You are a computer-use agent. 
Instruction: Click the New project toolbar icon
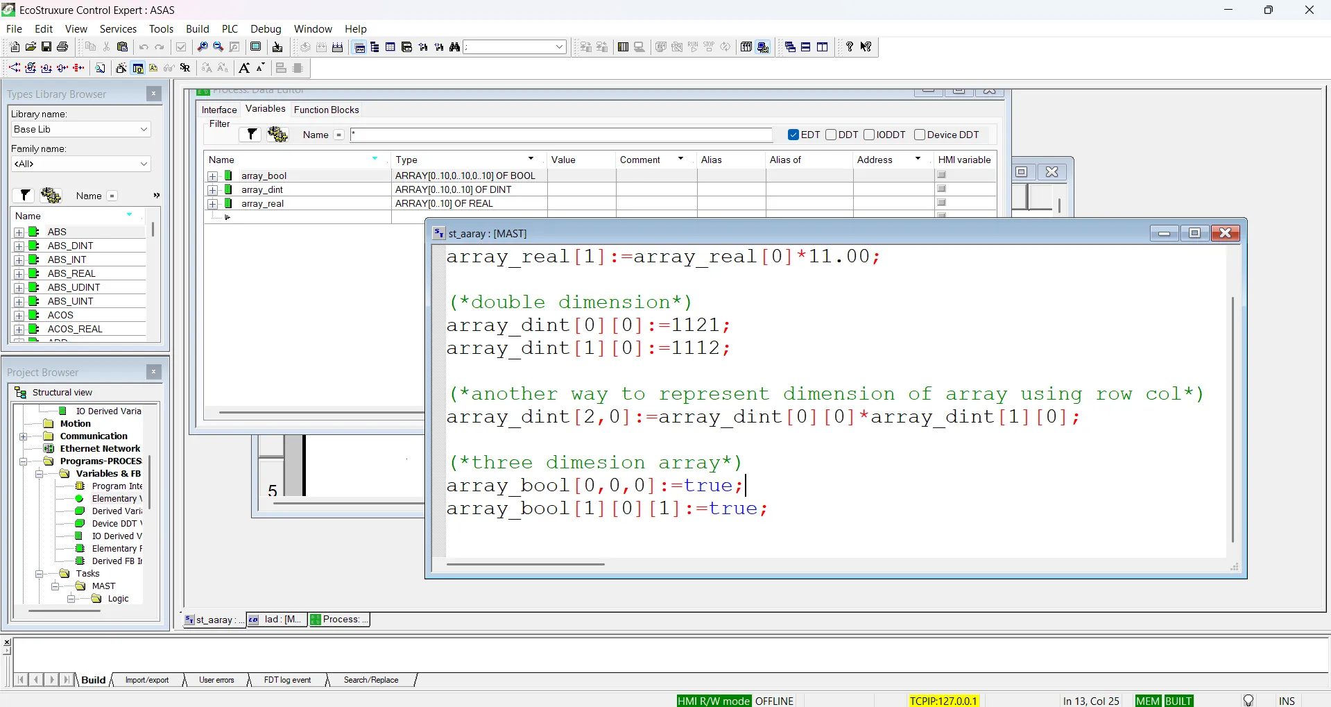tap(15, 47)
